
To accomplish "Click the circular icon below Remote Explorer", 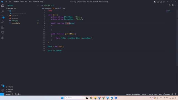I will pos(3,38).
